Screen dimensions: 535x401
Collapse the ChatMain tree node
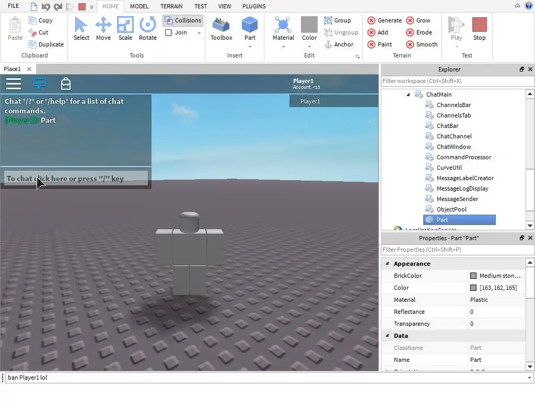coord(408,95)
